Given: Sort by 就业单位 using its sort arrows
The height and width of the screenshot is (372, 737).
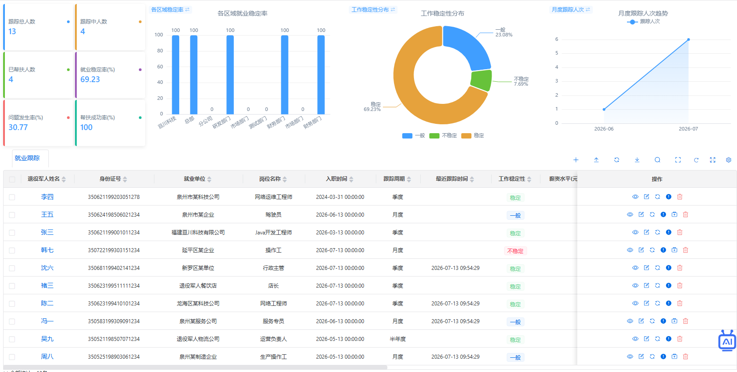Looking at the screenshot, I should [x=209, y=179].
